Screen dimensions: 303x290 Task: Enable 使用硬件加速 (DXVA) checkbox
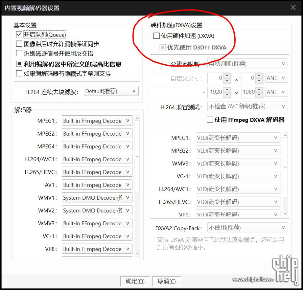tap(156, 36)
